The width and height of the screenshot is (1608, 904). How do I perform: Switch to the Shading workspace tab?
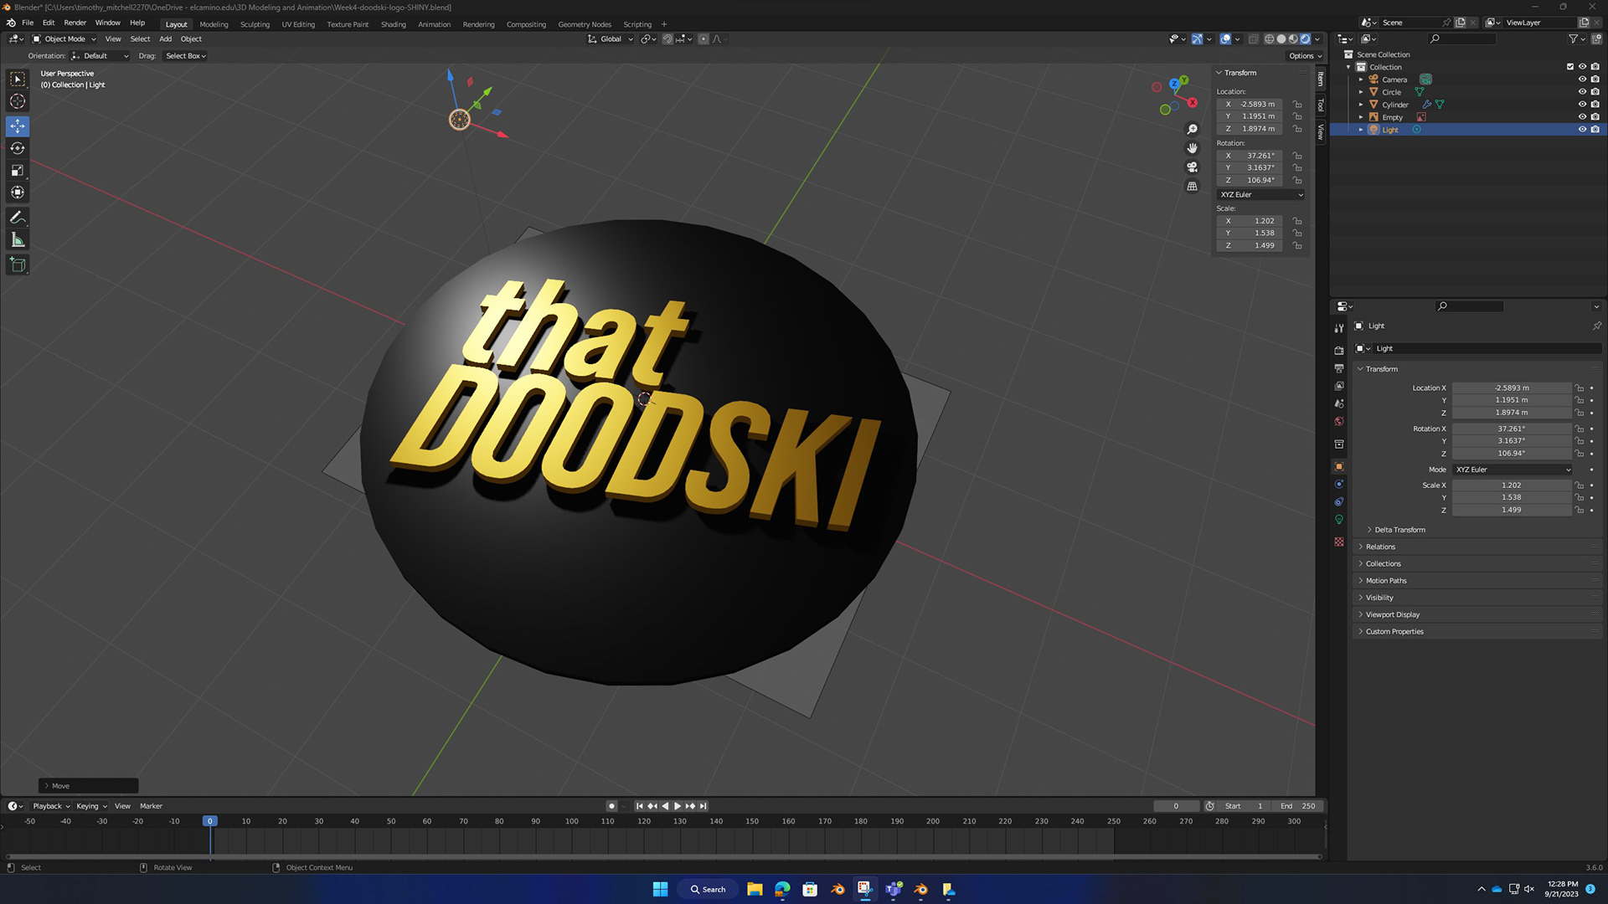tap(393, 24)
